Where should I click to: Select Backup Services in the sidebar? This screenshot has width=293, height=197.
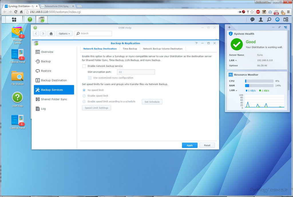(x=54, y=90)
